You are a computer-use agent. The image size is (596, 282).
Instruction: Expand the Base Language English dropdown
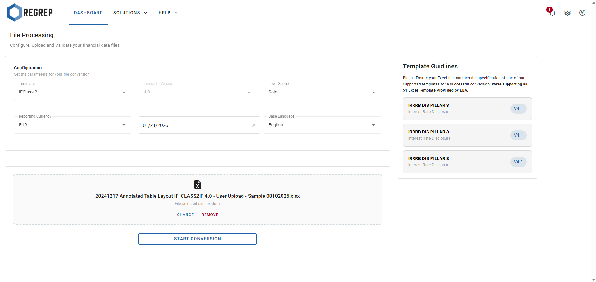pyautogui.click(x=373, y=125)
